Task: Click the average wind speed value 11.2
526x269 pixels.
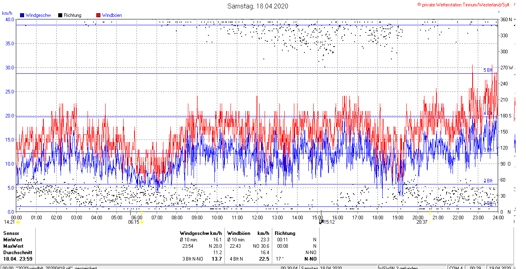Action: click(x=218, y=253)
